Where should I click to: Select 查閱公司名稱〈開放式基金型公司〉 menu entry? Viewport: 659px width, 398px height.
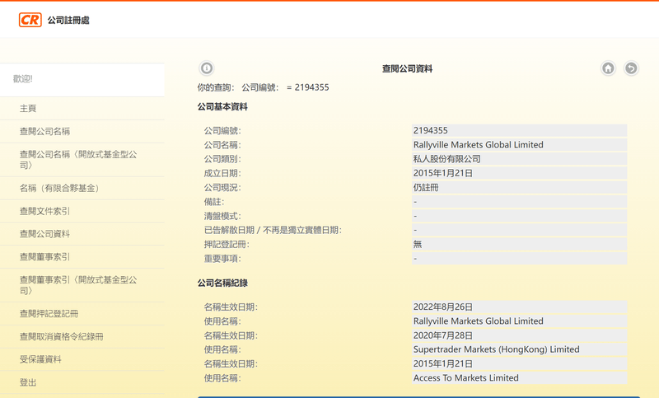click(78, 160)
